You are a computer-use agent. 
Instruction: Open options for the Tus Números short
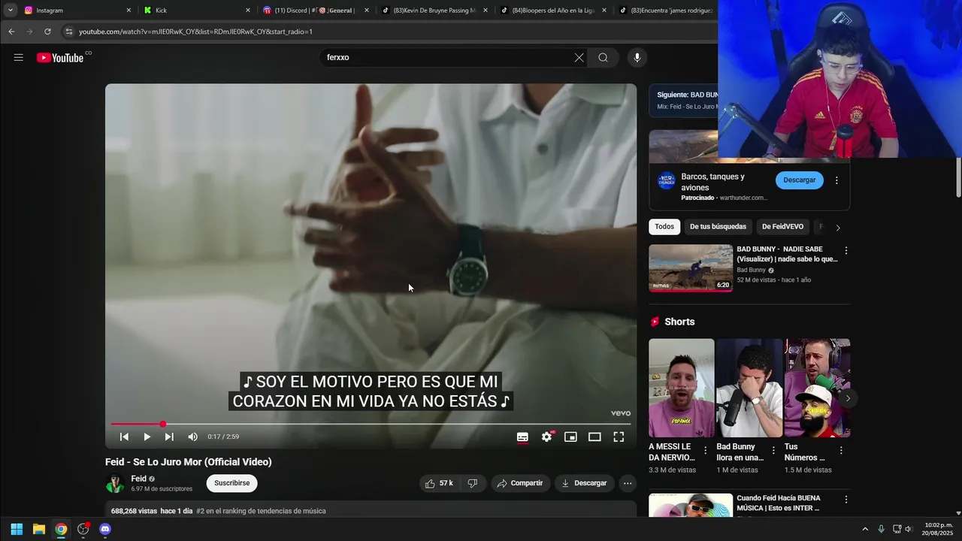(841, 451)
